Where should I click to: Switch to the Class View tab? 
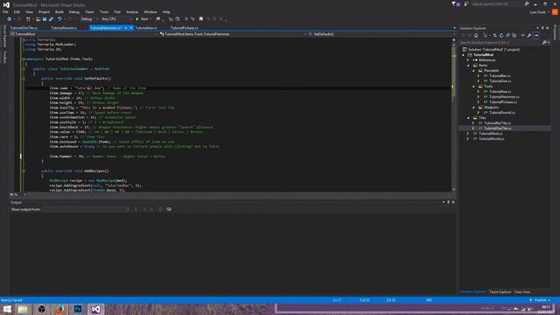coord(522,292)
